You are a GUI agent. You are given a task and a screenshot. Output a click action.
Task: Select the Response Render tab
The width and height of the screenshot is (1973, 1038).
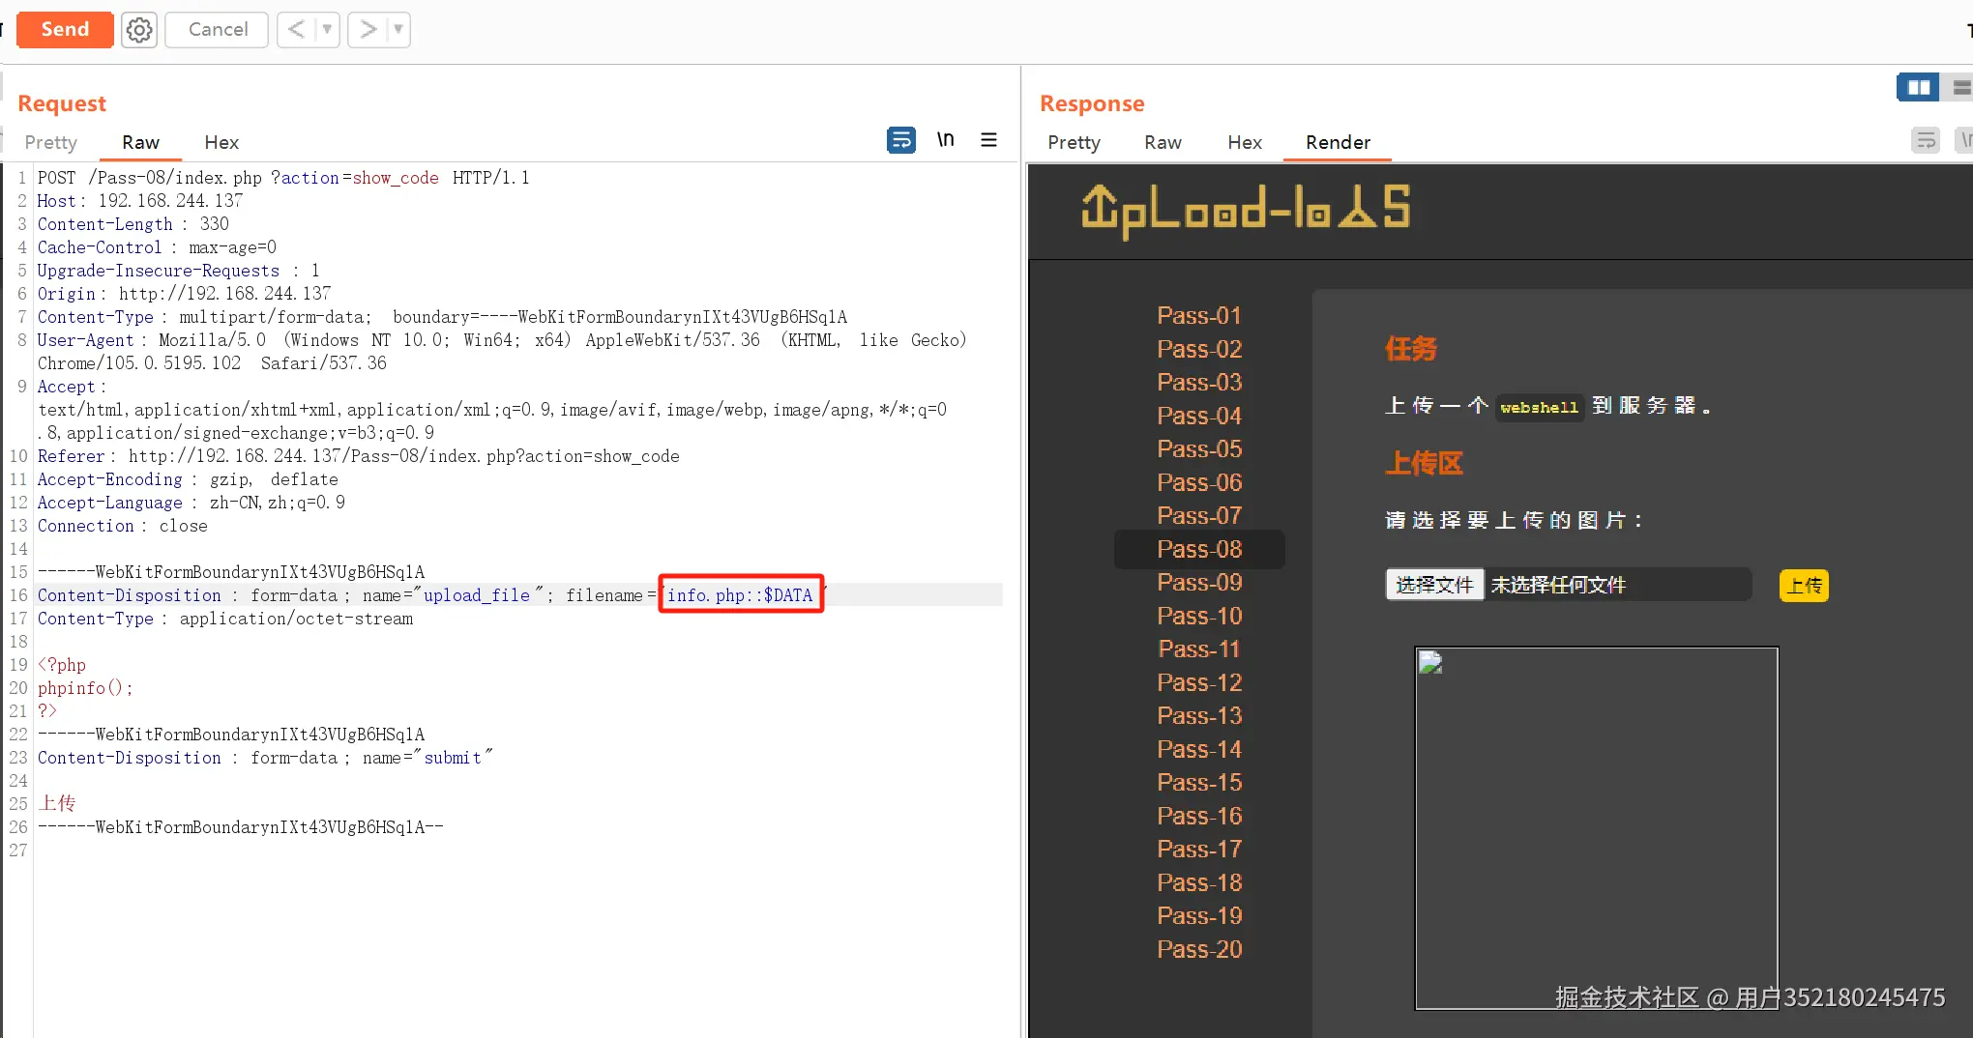[x=1338, y=142]
